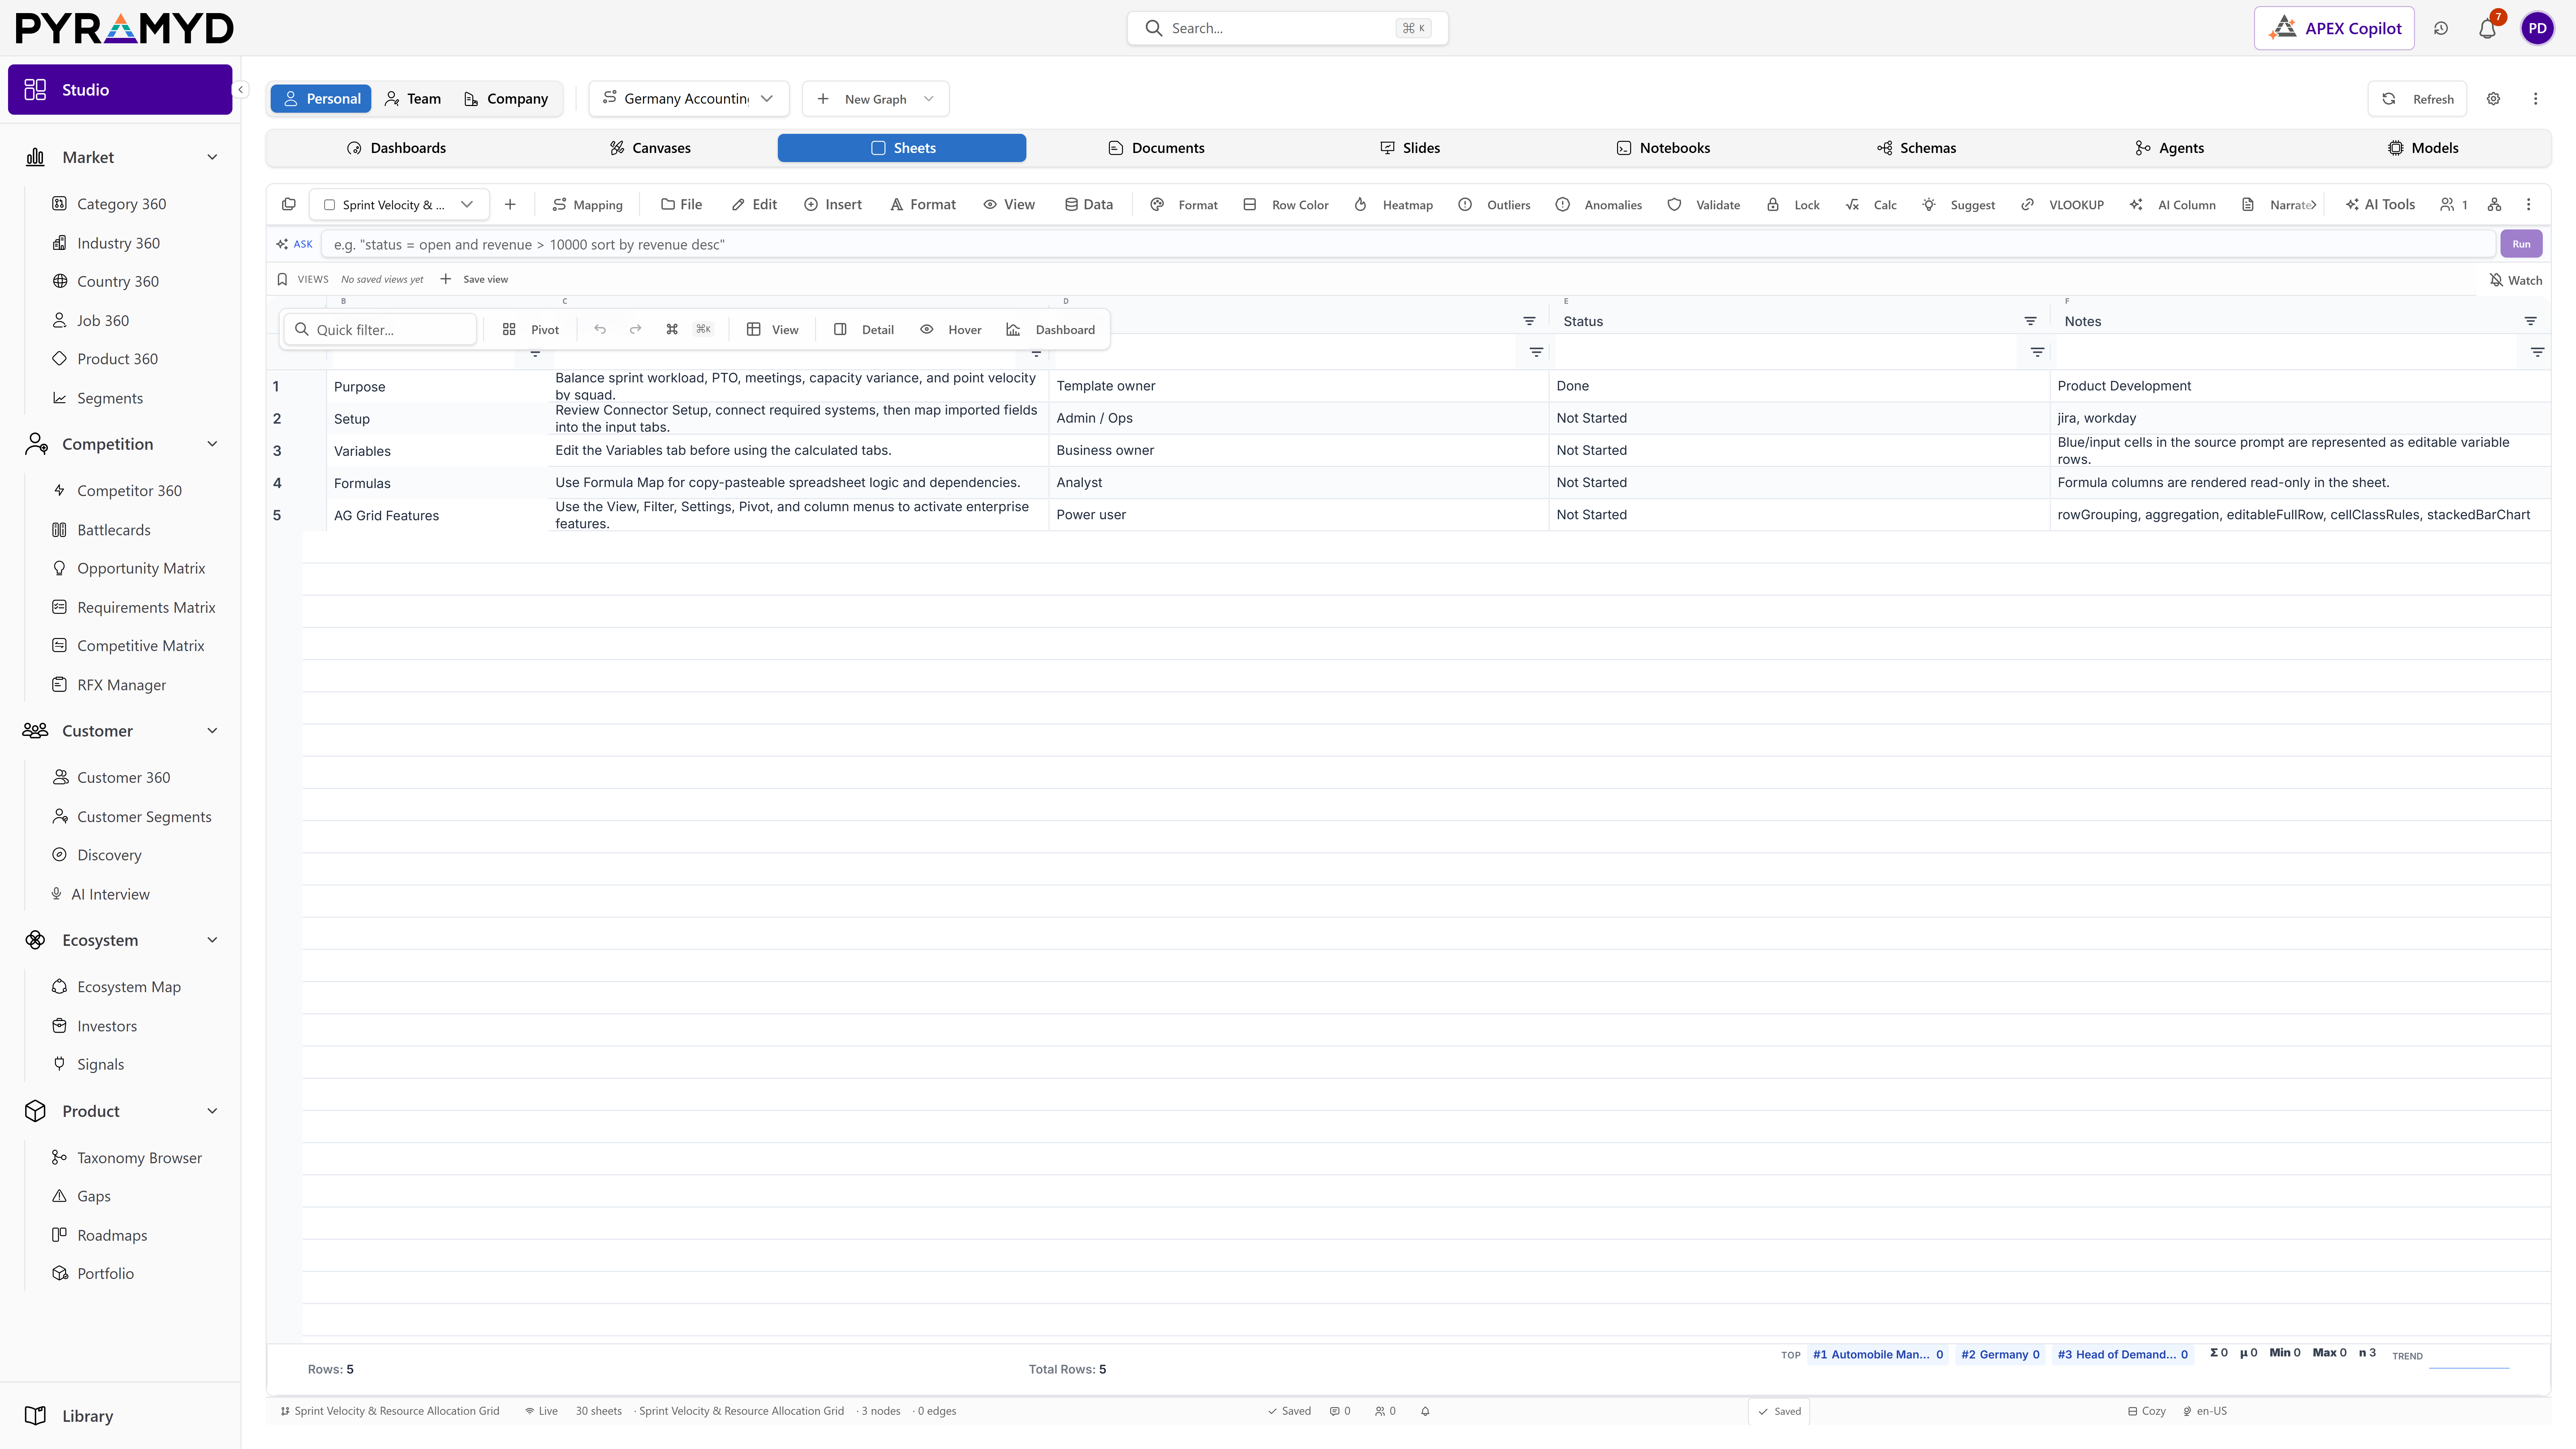Viewport: 2576px width, 1449px height.
Task: Collapse the Customer section
Action: [212, 731]
